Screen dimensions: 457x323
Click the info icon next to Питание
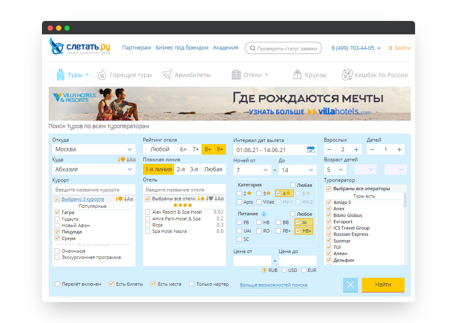(x=264, y=214)
